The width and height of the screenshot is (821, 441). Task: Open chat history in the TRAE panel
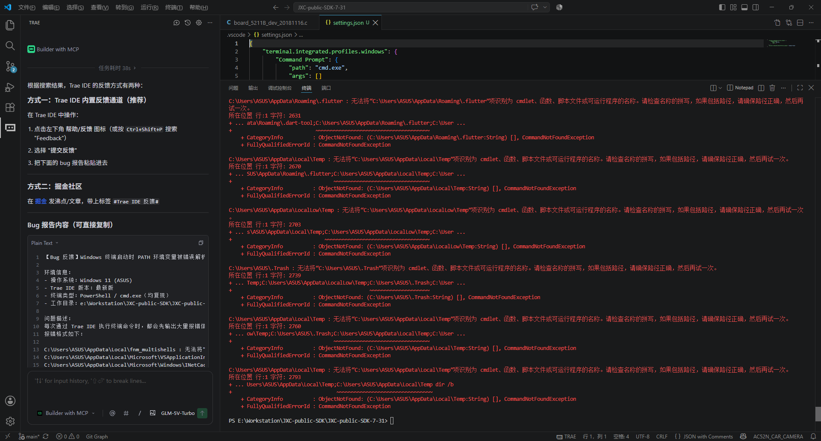(x=188, y=23)
